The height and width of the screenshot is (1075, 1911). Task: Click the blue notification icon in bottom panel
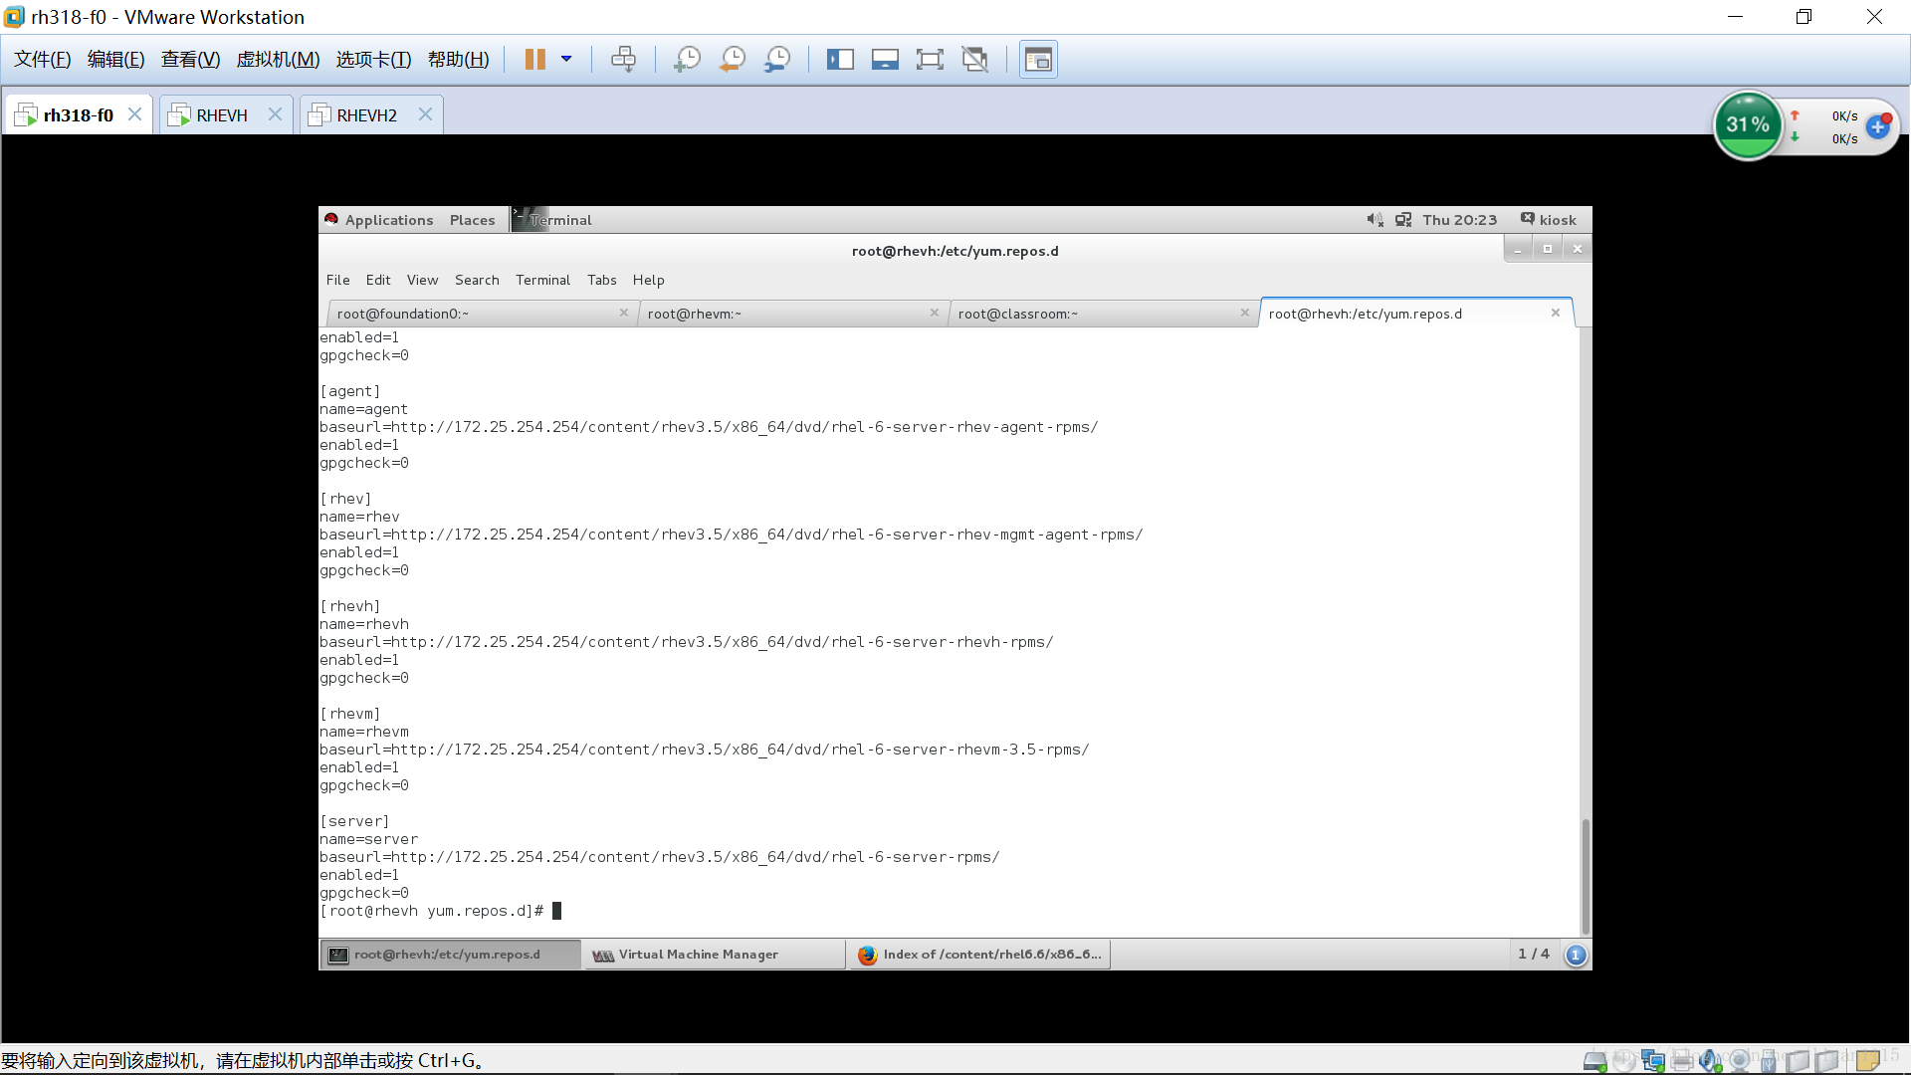click(x=1576, y=956)
